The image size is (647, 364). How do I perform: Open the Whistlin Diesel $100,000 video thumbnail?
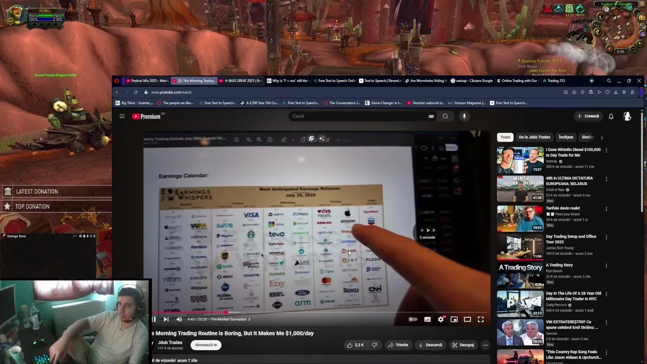pos(520,160)
